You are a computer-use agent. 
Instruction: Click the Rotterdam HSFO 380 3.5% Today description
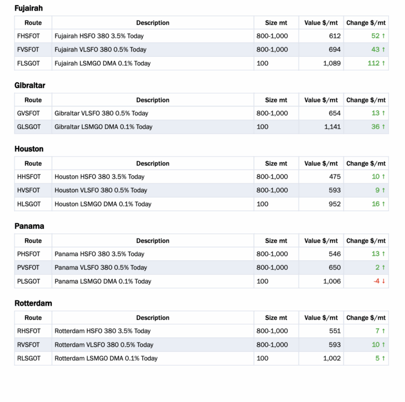point(102,331)
